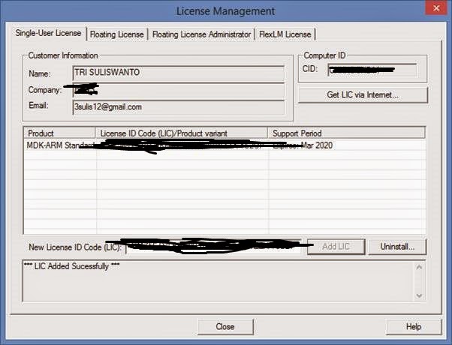Click the Product column header
452x345 pixels.
[x=59, y=133]
